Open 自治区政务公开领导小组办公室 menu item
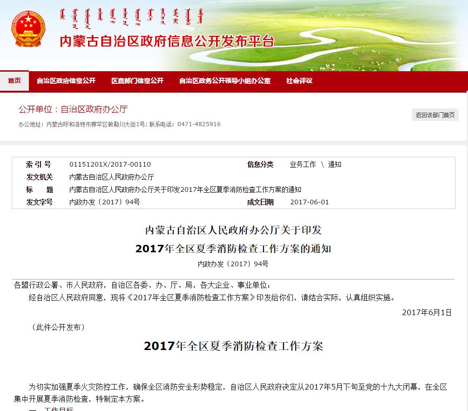Screen dimensions: 468x411 [225, 81]
